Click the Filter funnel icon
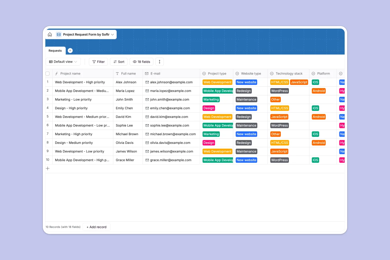 [94, 62]
